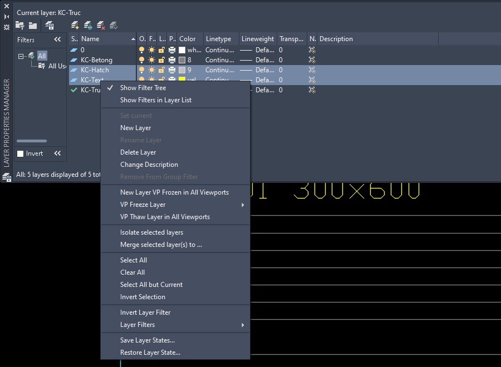Click the Delete Layer toolbar icon

coord(101,25)
